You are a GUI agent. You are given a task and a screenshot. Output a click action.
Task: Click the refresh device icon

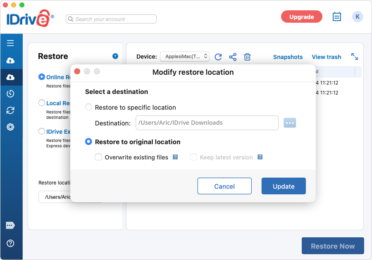click(x=218, y=57)
